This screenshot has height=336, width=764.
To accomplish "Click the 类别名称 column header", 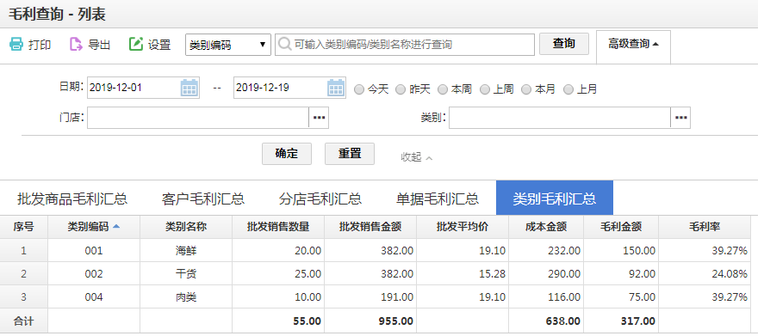I will (x=186, y=227).
